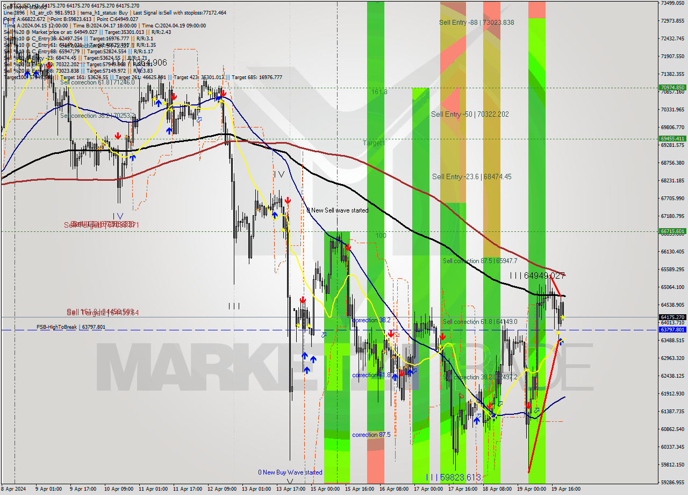Screen dimensions: 688x495
Task: Click the blue 63797.801 price tag
Action: (672, 329)
